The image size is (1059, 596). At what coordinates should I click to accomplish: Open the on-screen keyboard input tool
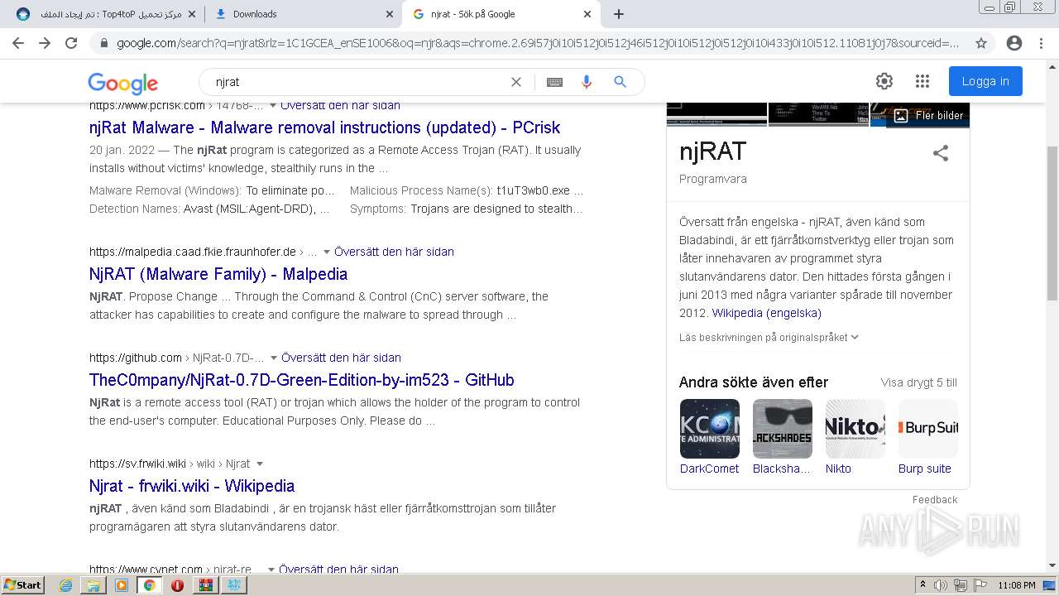[x=554, y=82]
